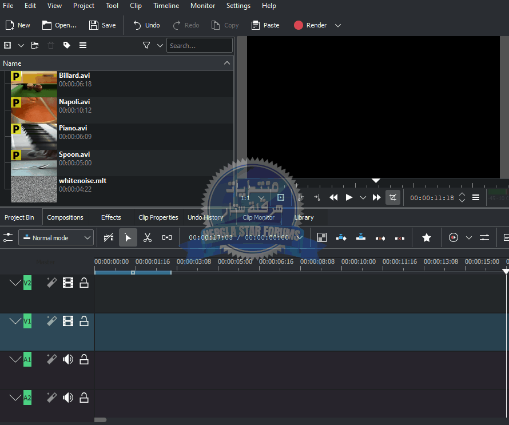Click the mix clips composition icon
This screenshot has width=509, height=425.
coord(322,237)
